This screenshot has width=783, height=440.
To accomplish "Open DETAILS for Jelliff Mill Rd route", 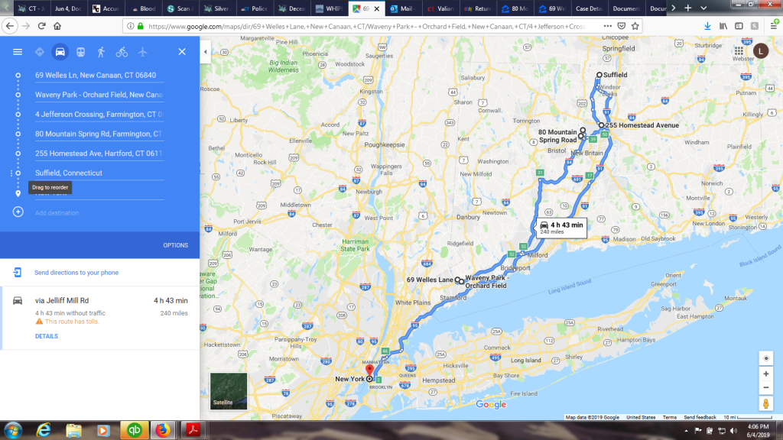I will [x=47, y=336].
